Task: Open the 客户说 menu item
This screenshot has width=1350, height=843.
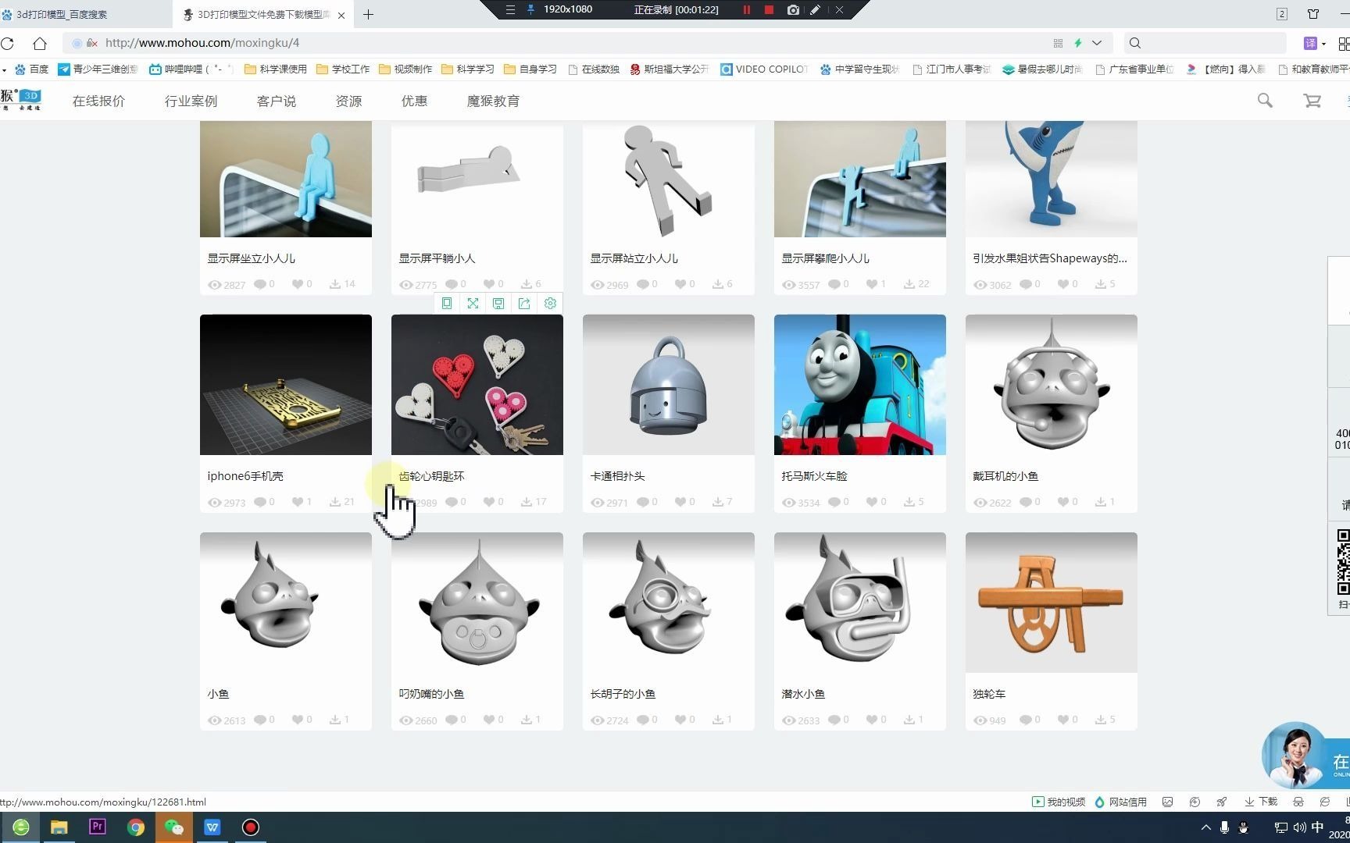Action: (x=277, y=101)
